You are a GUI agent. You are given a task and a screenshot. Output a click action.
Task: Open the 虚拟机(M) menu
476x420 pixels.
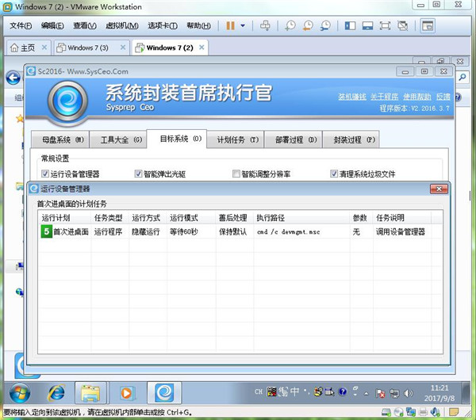[121, 26]
